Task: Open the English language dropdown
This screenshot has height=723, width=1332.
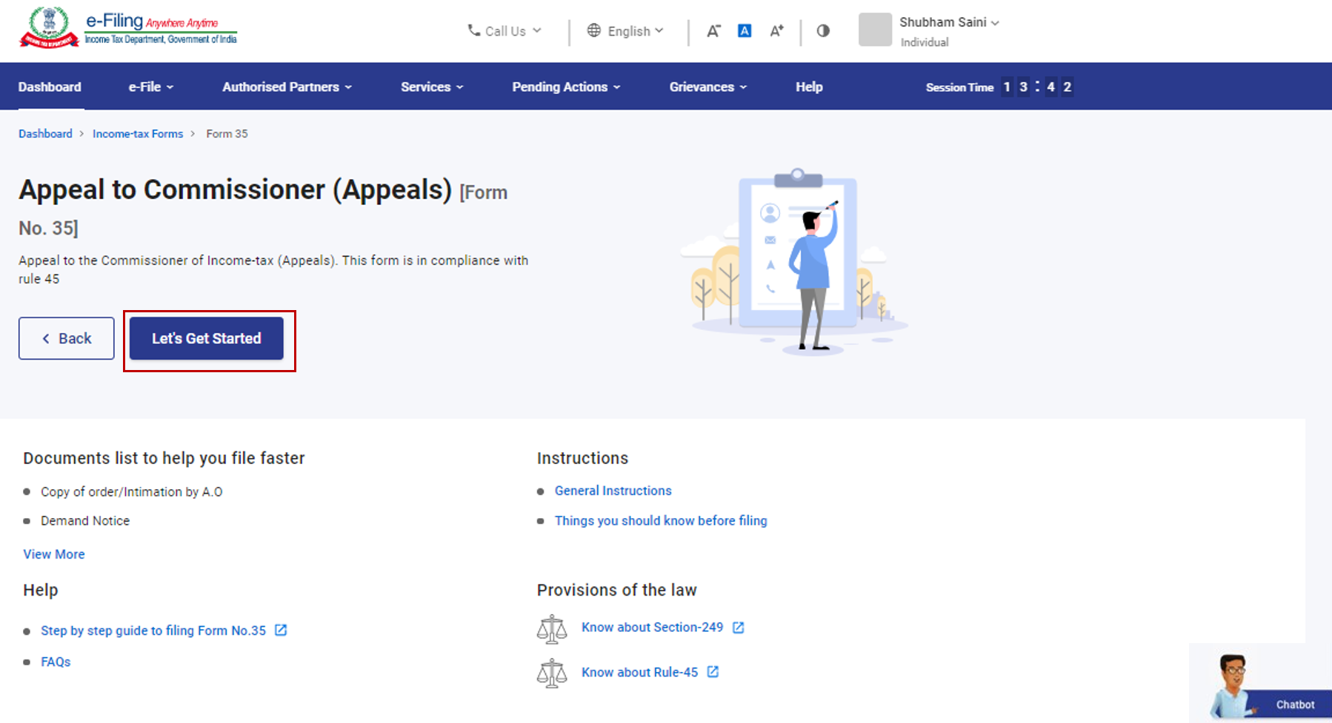Action: pos(626,31)
